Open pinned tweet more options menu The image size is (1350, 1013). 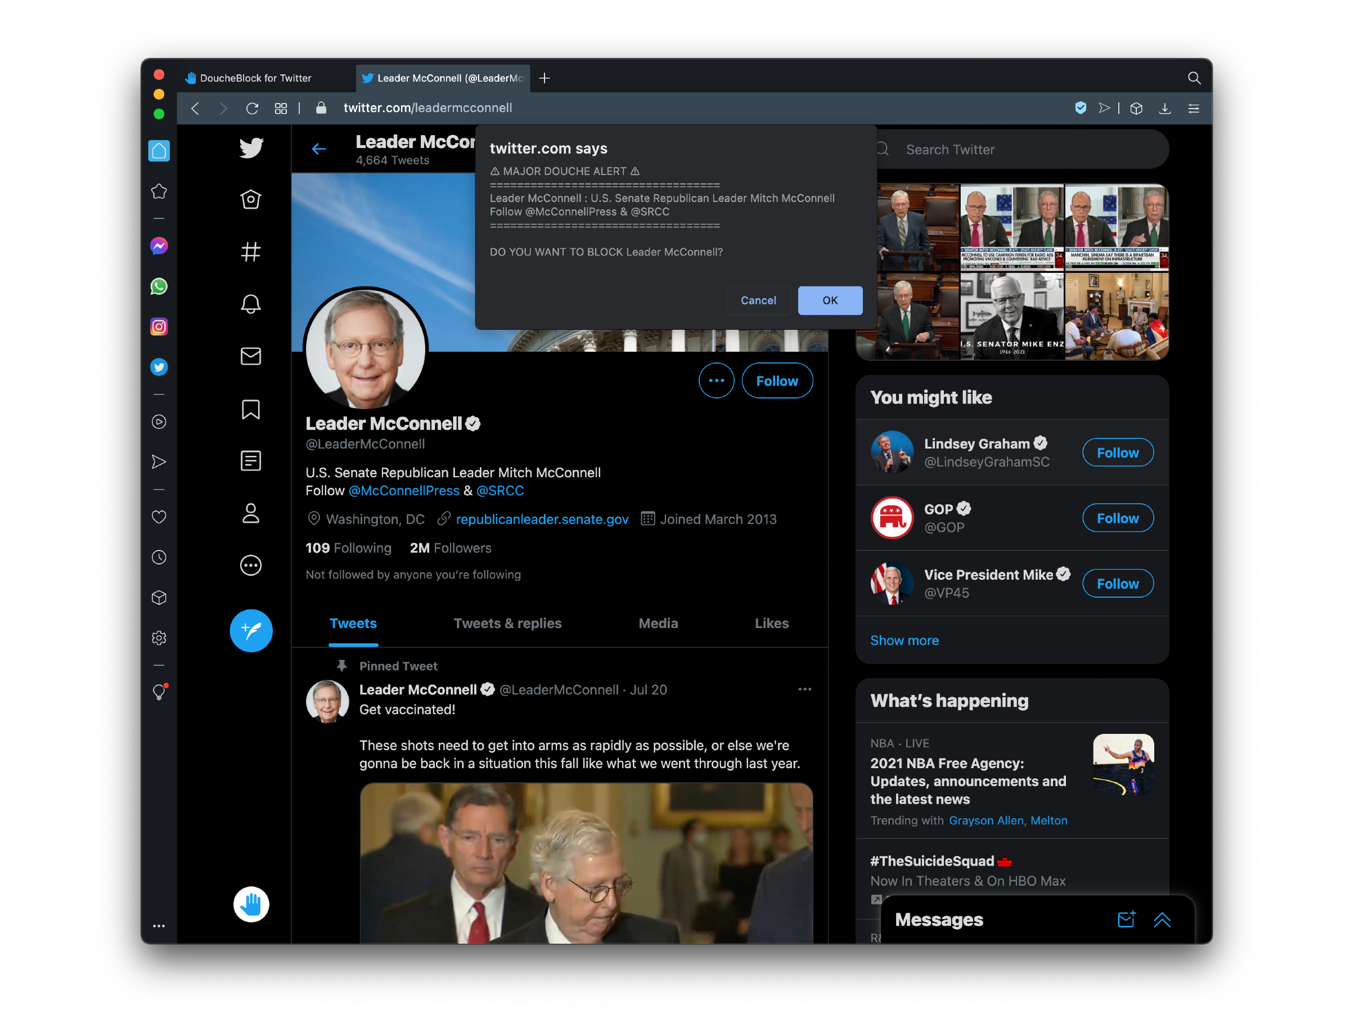(x=804, y=689)
